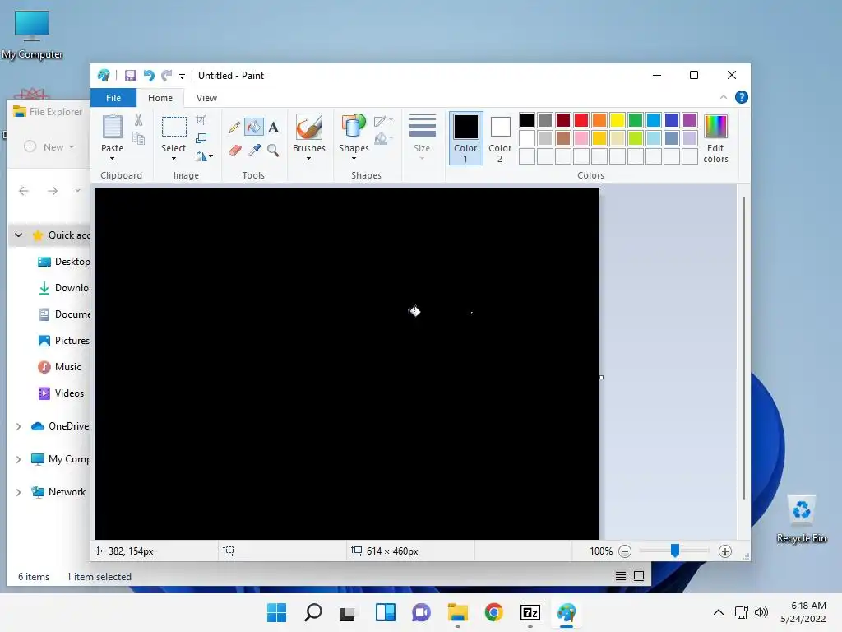Click Back arrow in File Explorer
Viewport: 842px width, 632px height.
coord(24,191)
